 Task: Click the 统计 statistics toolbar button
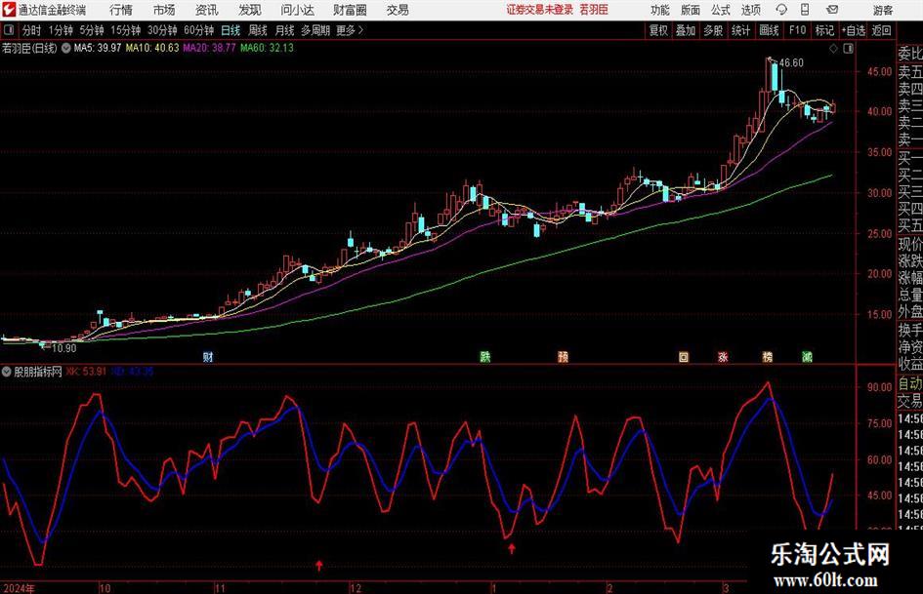(740, 30)
